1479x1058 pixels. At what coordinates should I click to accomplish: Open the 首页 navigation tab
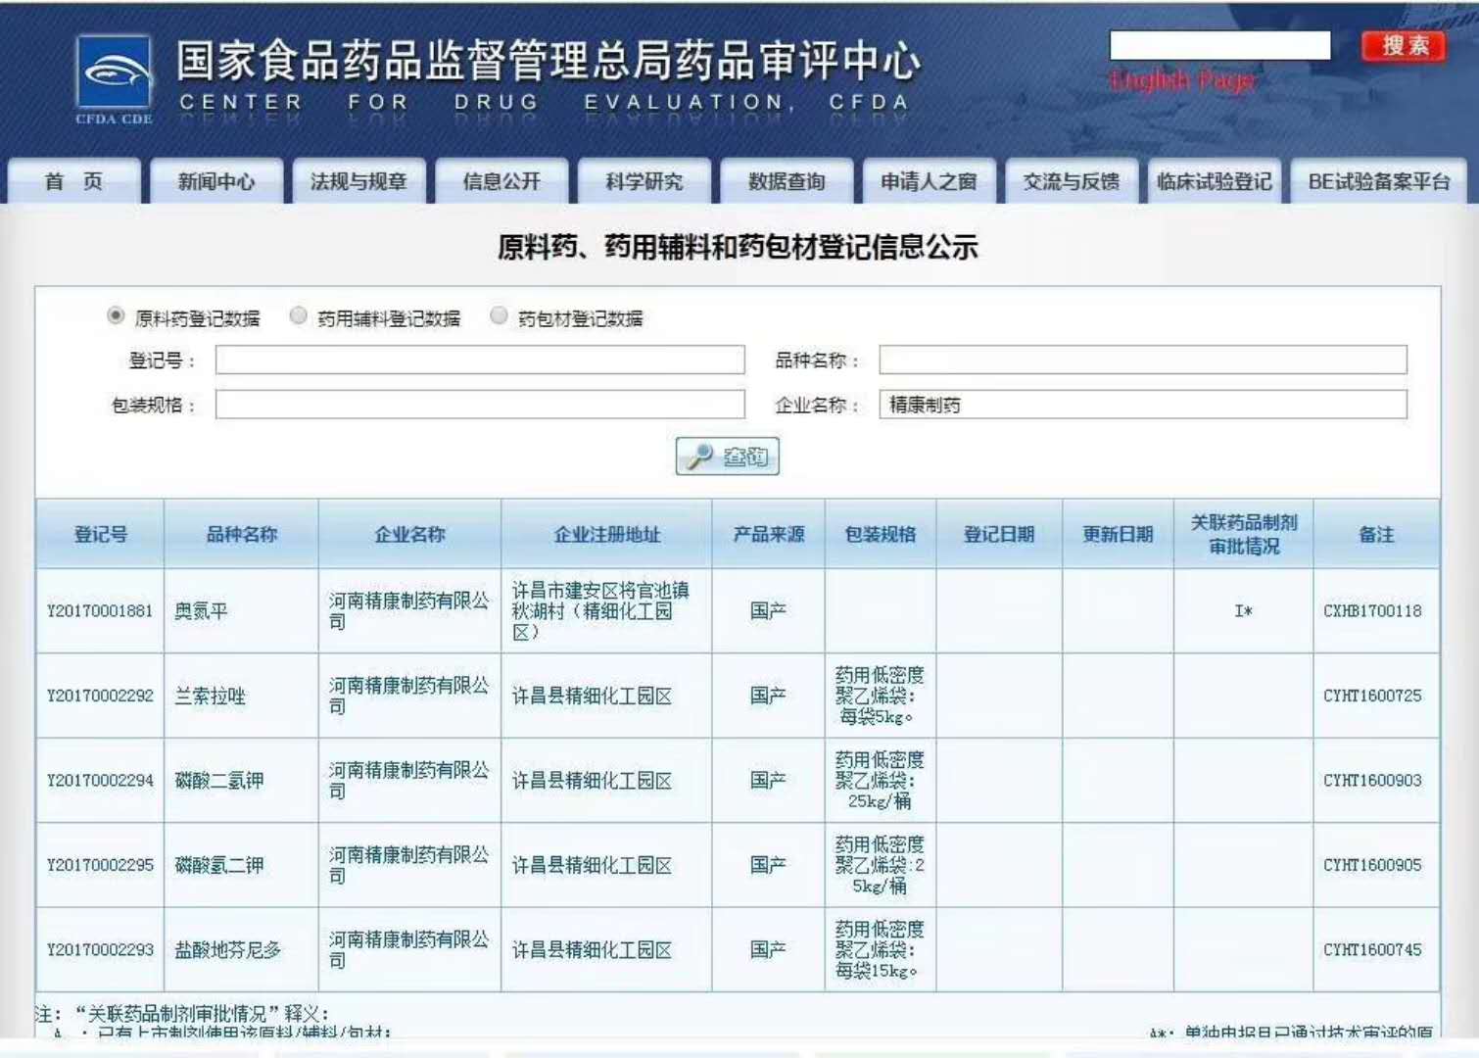[x=73, y=181]
